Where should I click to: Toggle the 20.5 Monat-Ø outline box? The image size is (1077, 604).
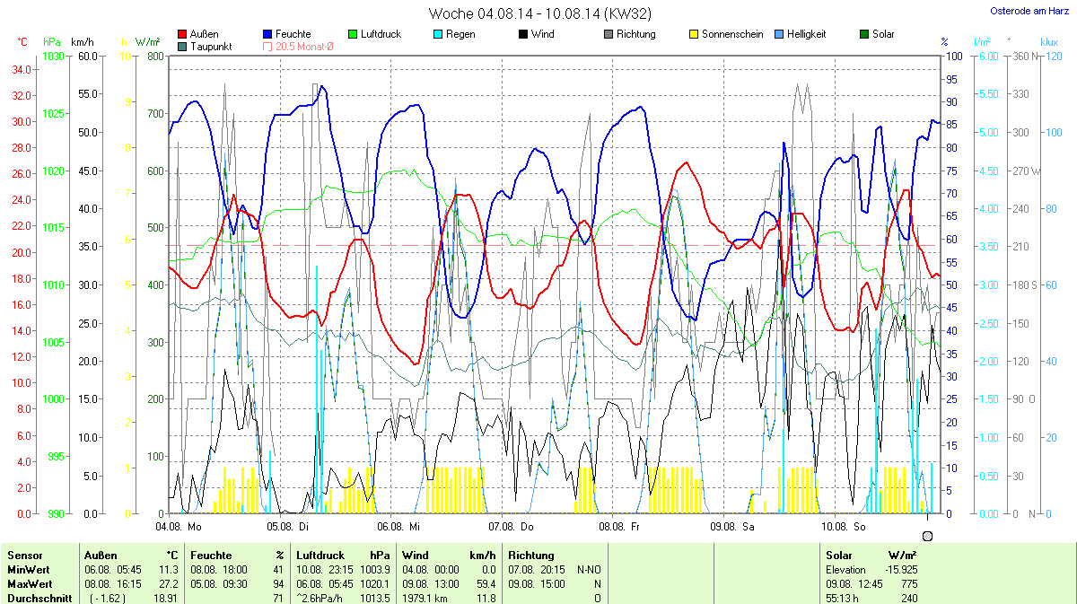click(x=267, y=47)
